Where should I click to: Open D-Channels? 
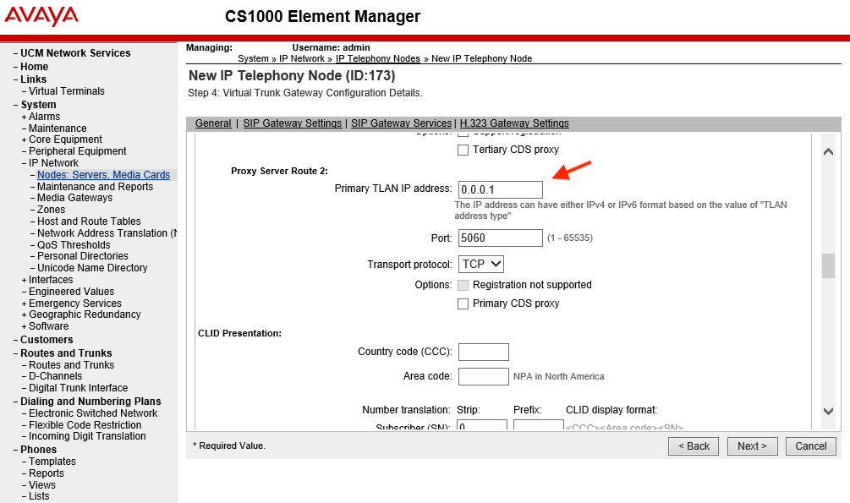55,376
